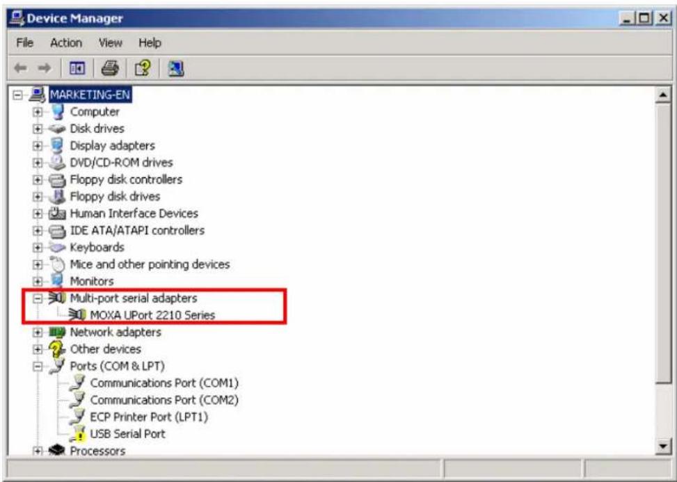The height and width of the screenshot is (482, 677).
Task: Click the vertical scrollbar thumb
Action: (663, 243)
